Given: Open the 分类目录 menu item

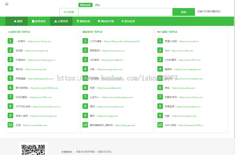Looking at the screenshot, I should point(61,21).
